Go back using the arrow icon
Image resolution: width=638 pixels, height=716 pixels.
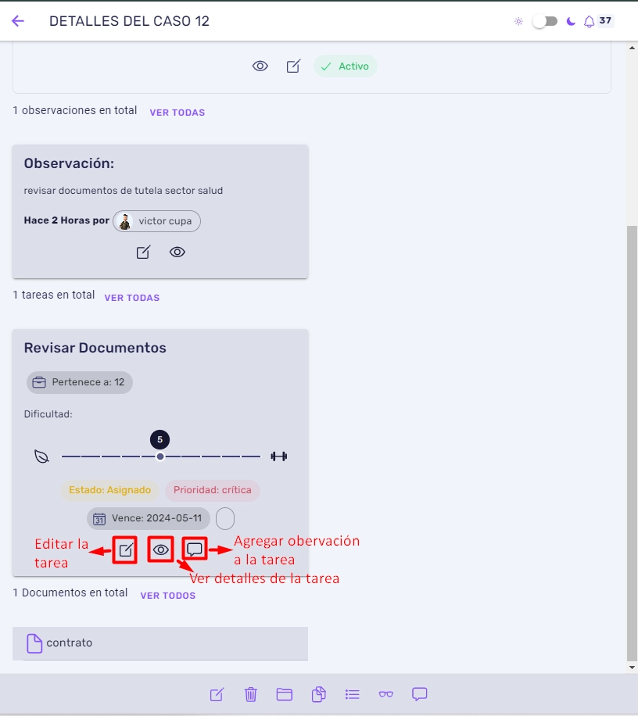tap(18, 21)
